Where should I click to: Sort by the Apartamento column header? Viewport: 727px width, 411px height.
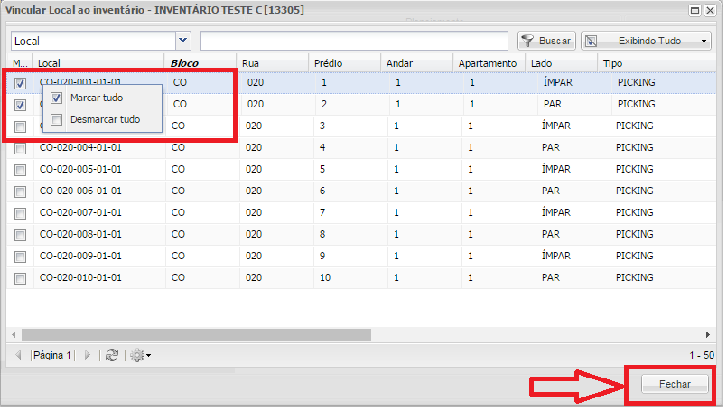pyautogui.click(x=488, y=63)
